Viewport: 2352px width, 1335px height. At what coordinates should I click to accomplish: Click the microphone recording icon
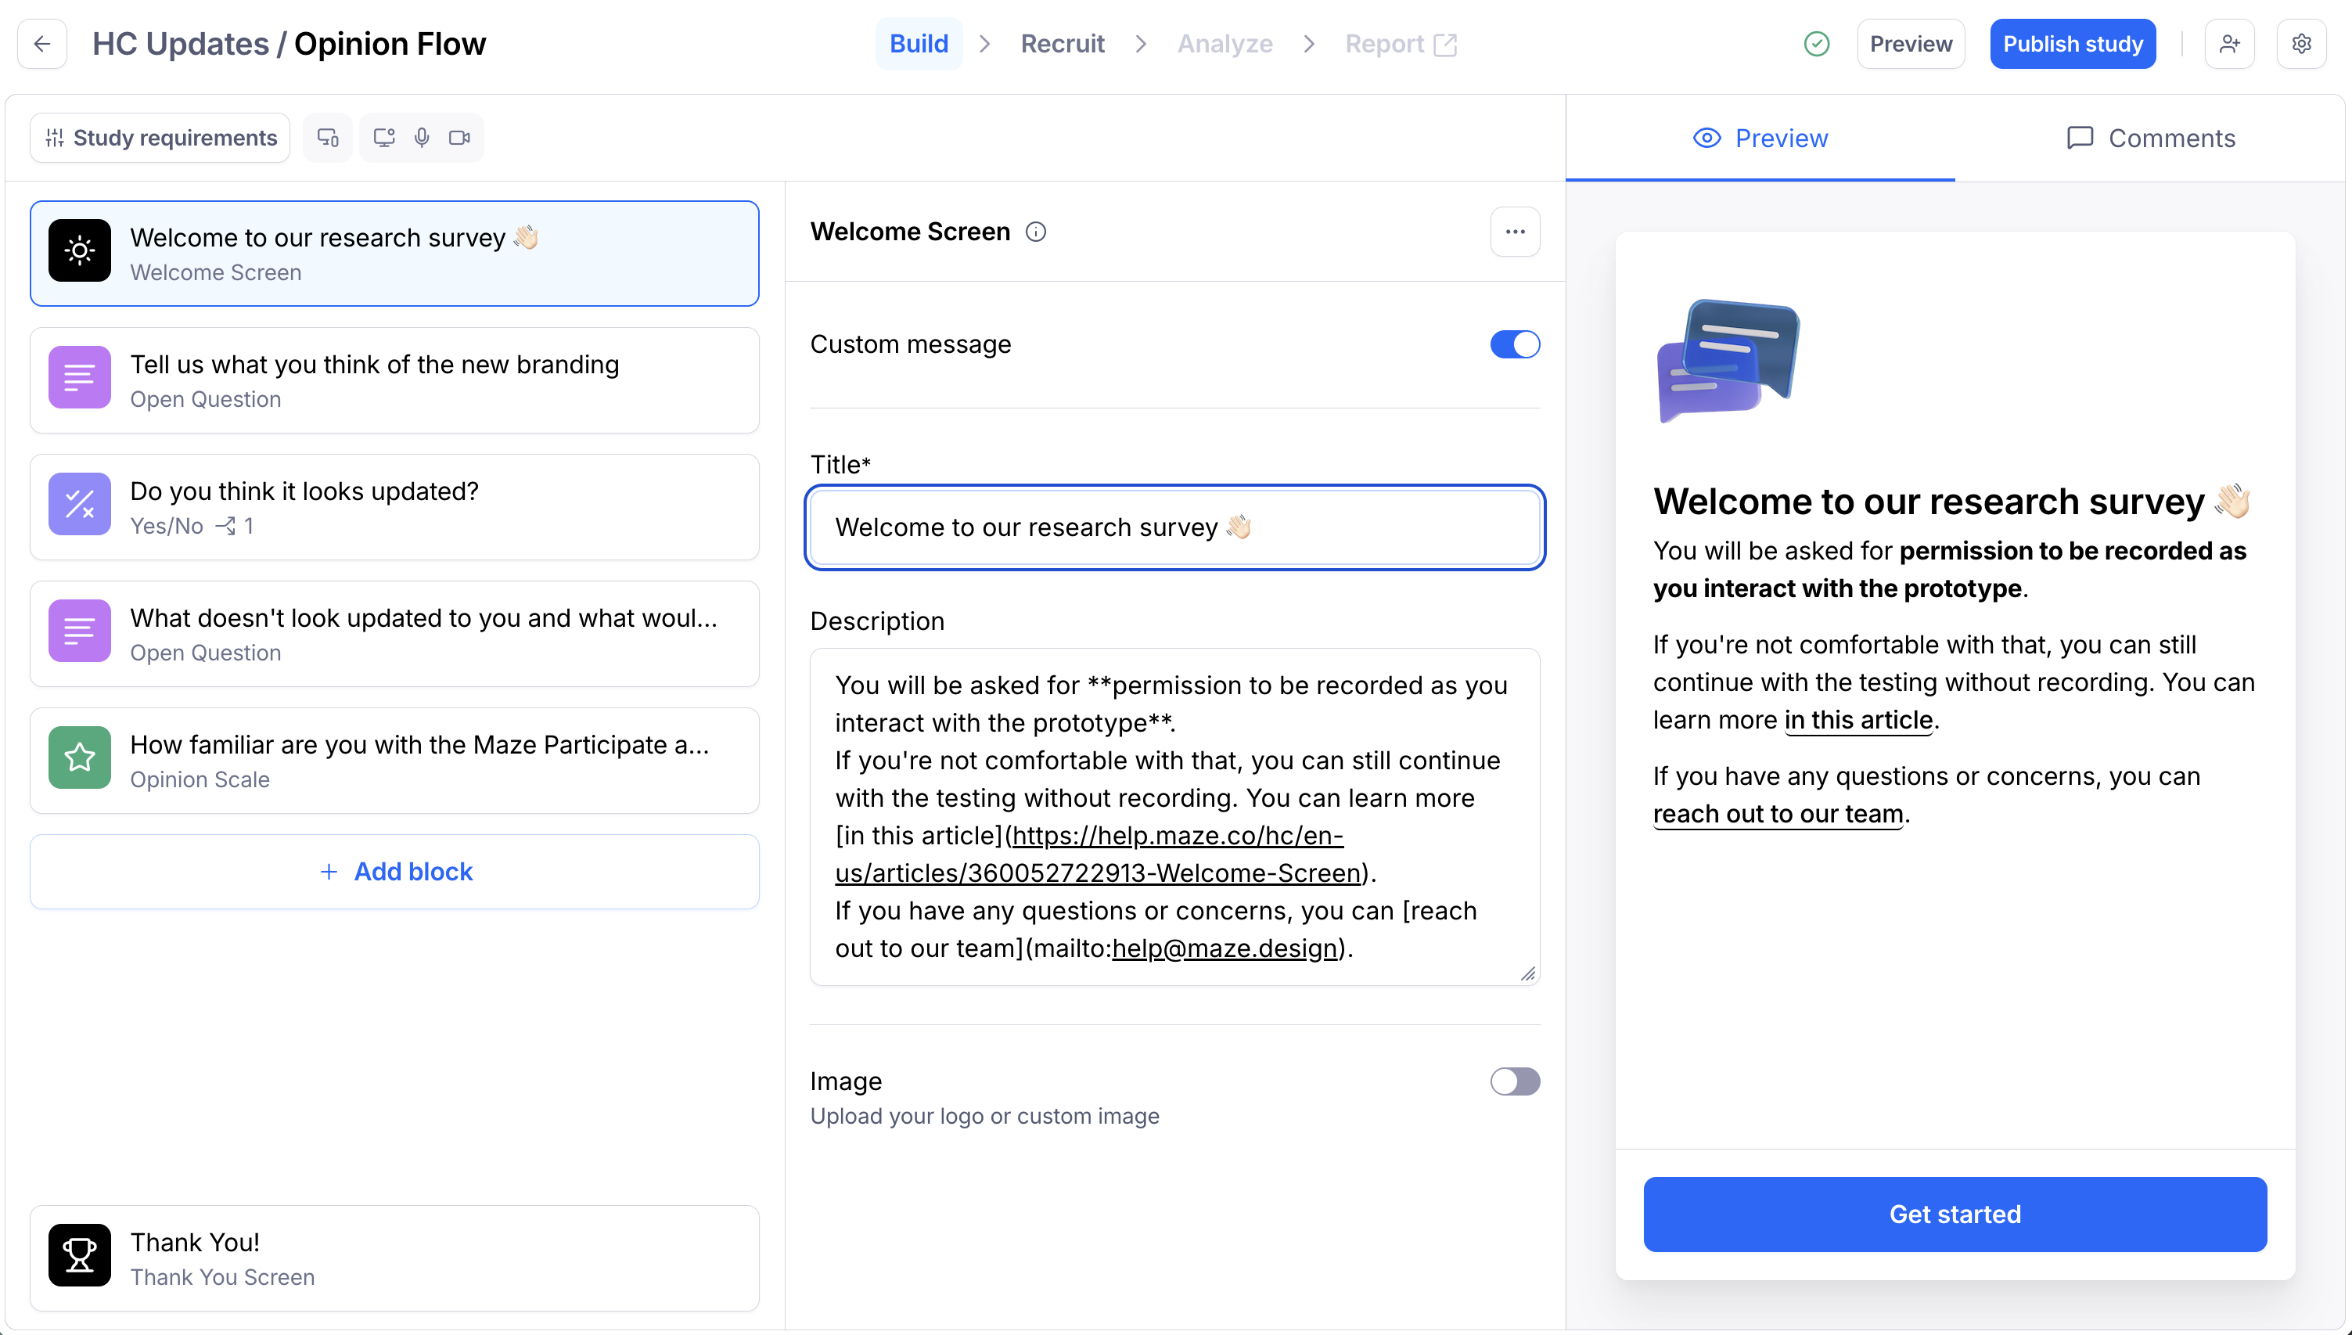point(422,138)
